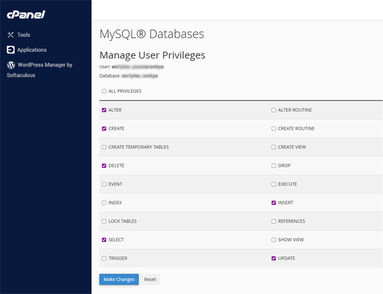Image resolution: width=383 pixels, height=294 pixels.
Task: Click the Applications sidebar icon
Action: [x=11, y=50]
